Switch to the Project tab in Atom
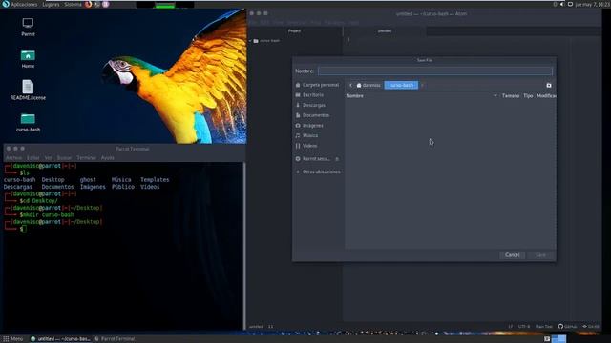The image size is (611, 343). 295,30
